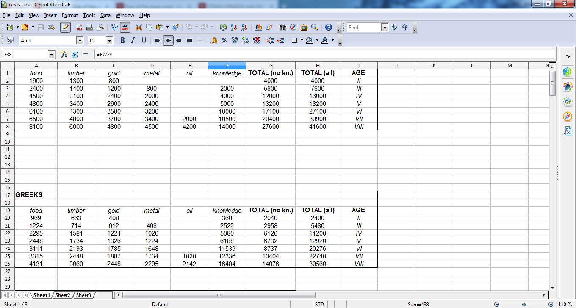Sort Ascending A-Z icon
The image size is (576, 308).
point(234,27)
